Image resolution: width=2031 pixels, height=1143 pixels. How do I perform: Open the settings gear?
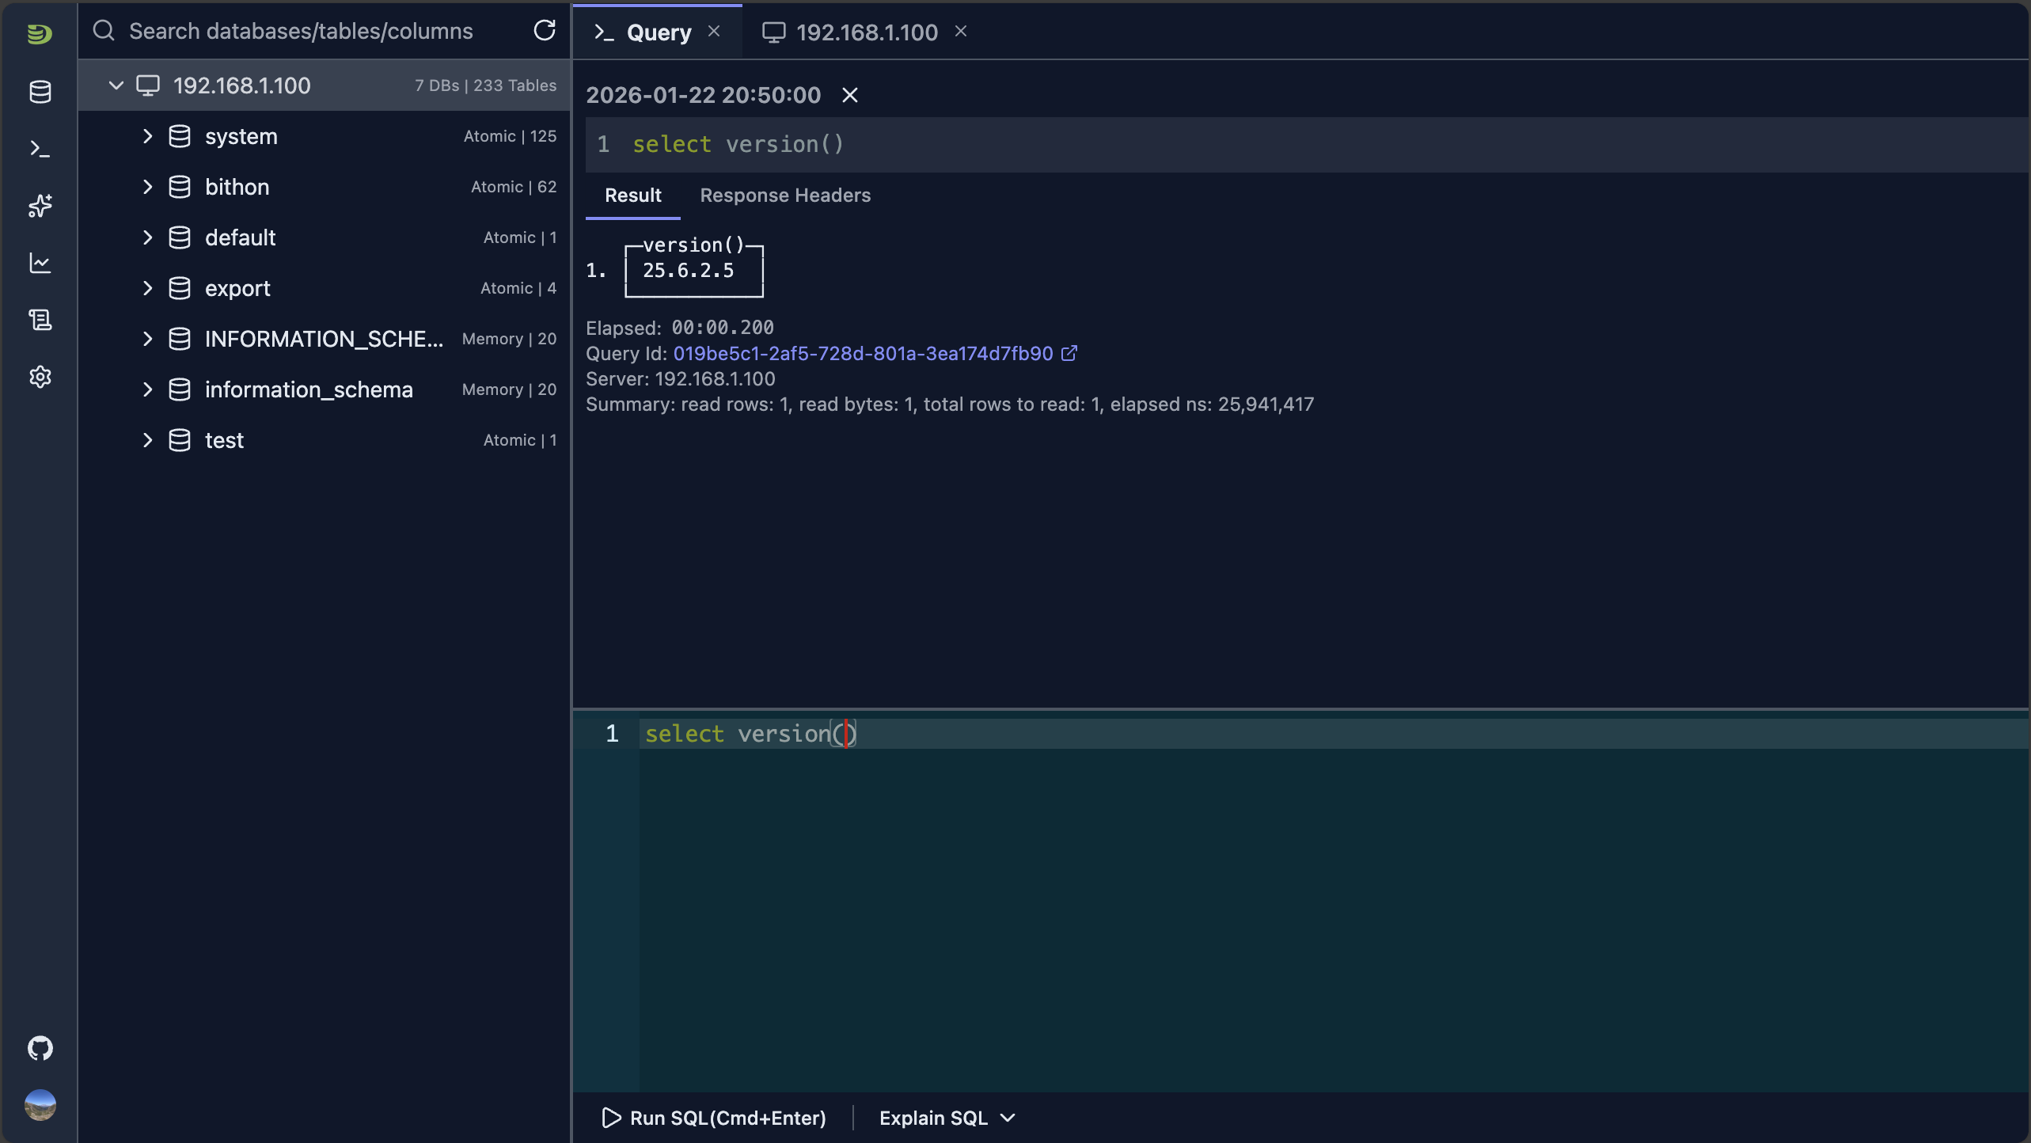tap(40, 377)
